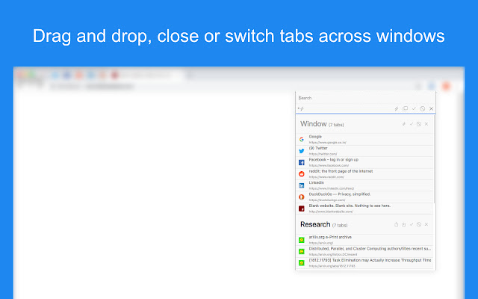Viewport: 478px width, 299px height.
Task: Open the DuckDuckGo — Privacy, simplified tab
Action: click(x=364, y=197)
